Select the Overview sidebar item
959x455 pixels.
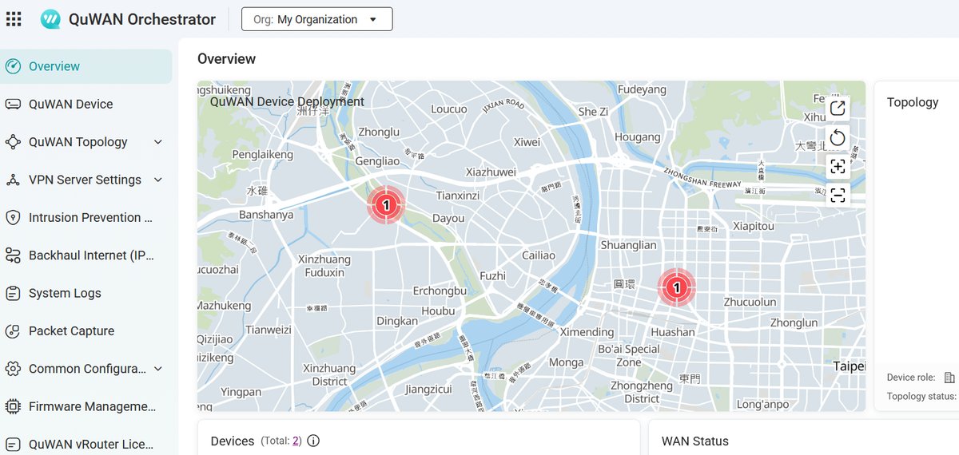tap(86, 66)
